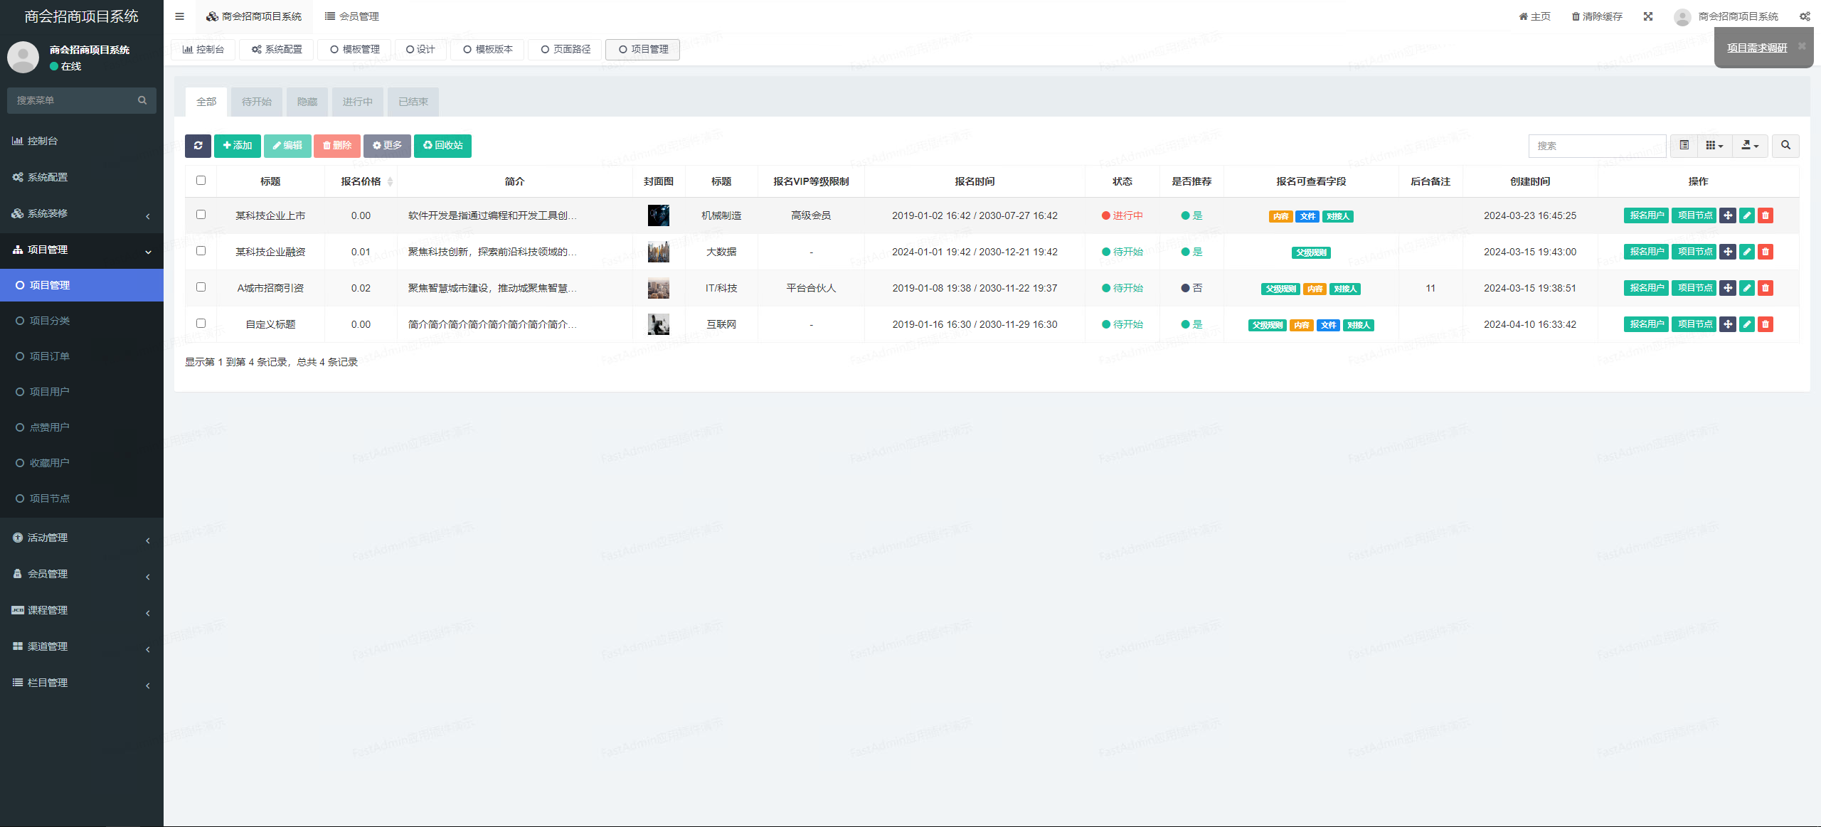Open the column visibility dropdown
This screenshot has height=827, width=1821.
(1714, 146)
